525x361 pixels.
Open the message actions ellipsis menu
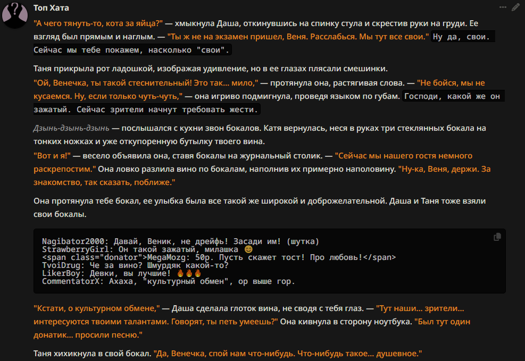click(503, 7)
